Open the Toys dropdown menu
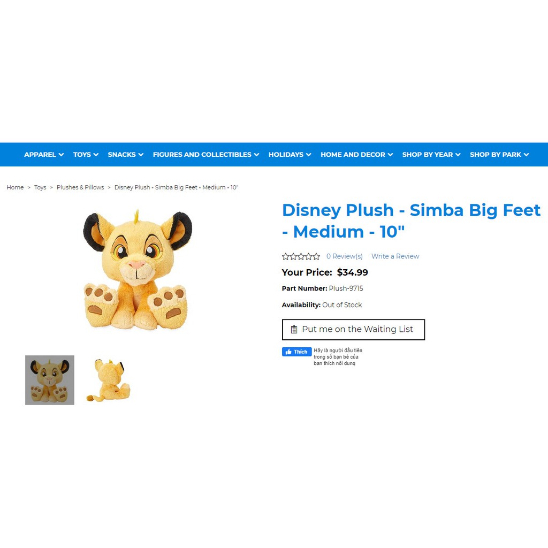Viewport: 548px width, 548px height. [x=86, y=155]
